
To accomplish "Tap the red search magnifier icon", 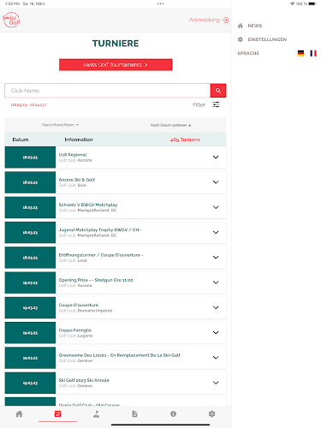I will pyautogui.click(x=218, y=91).
